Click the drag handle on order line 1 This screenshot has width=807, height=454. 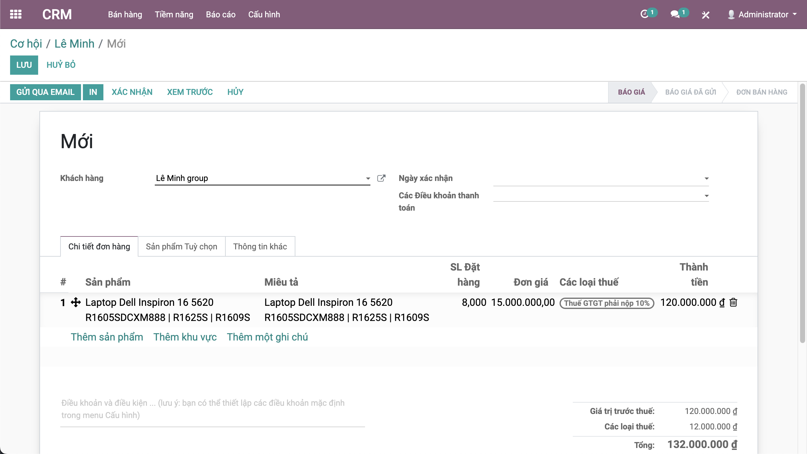click(76, 302)
